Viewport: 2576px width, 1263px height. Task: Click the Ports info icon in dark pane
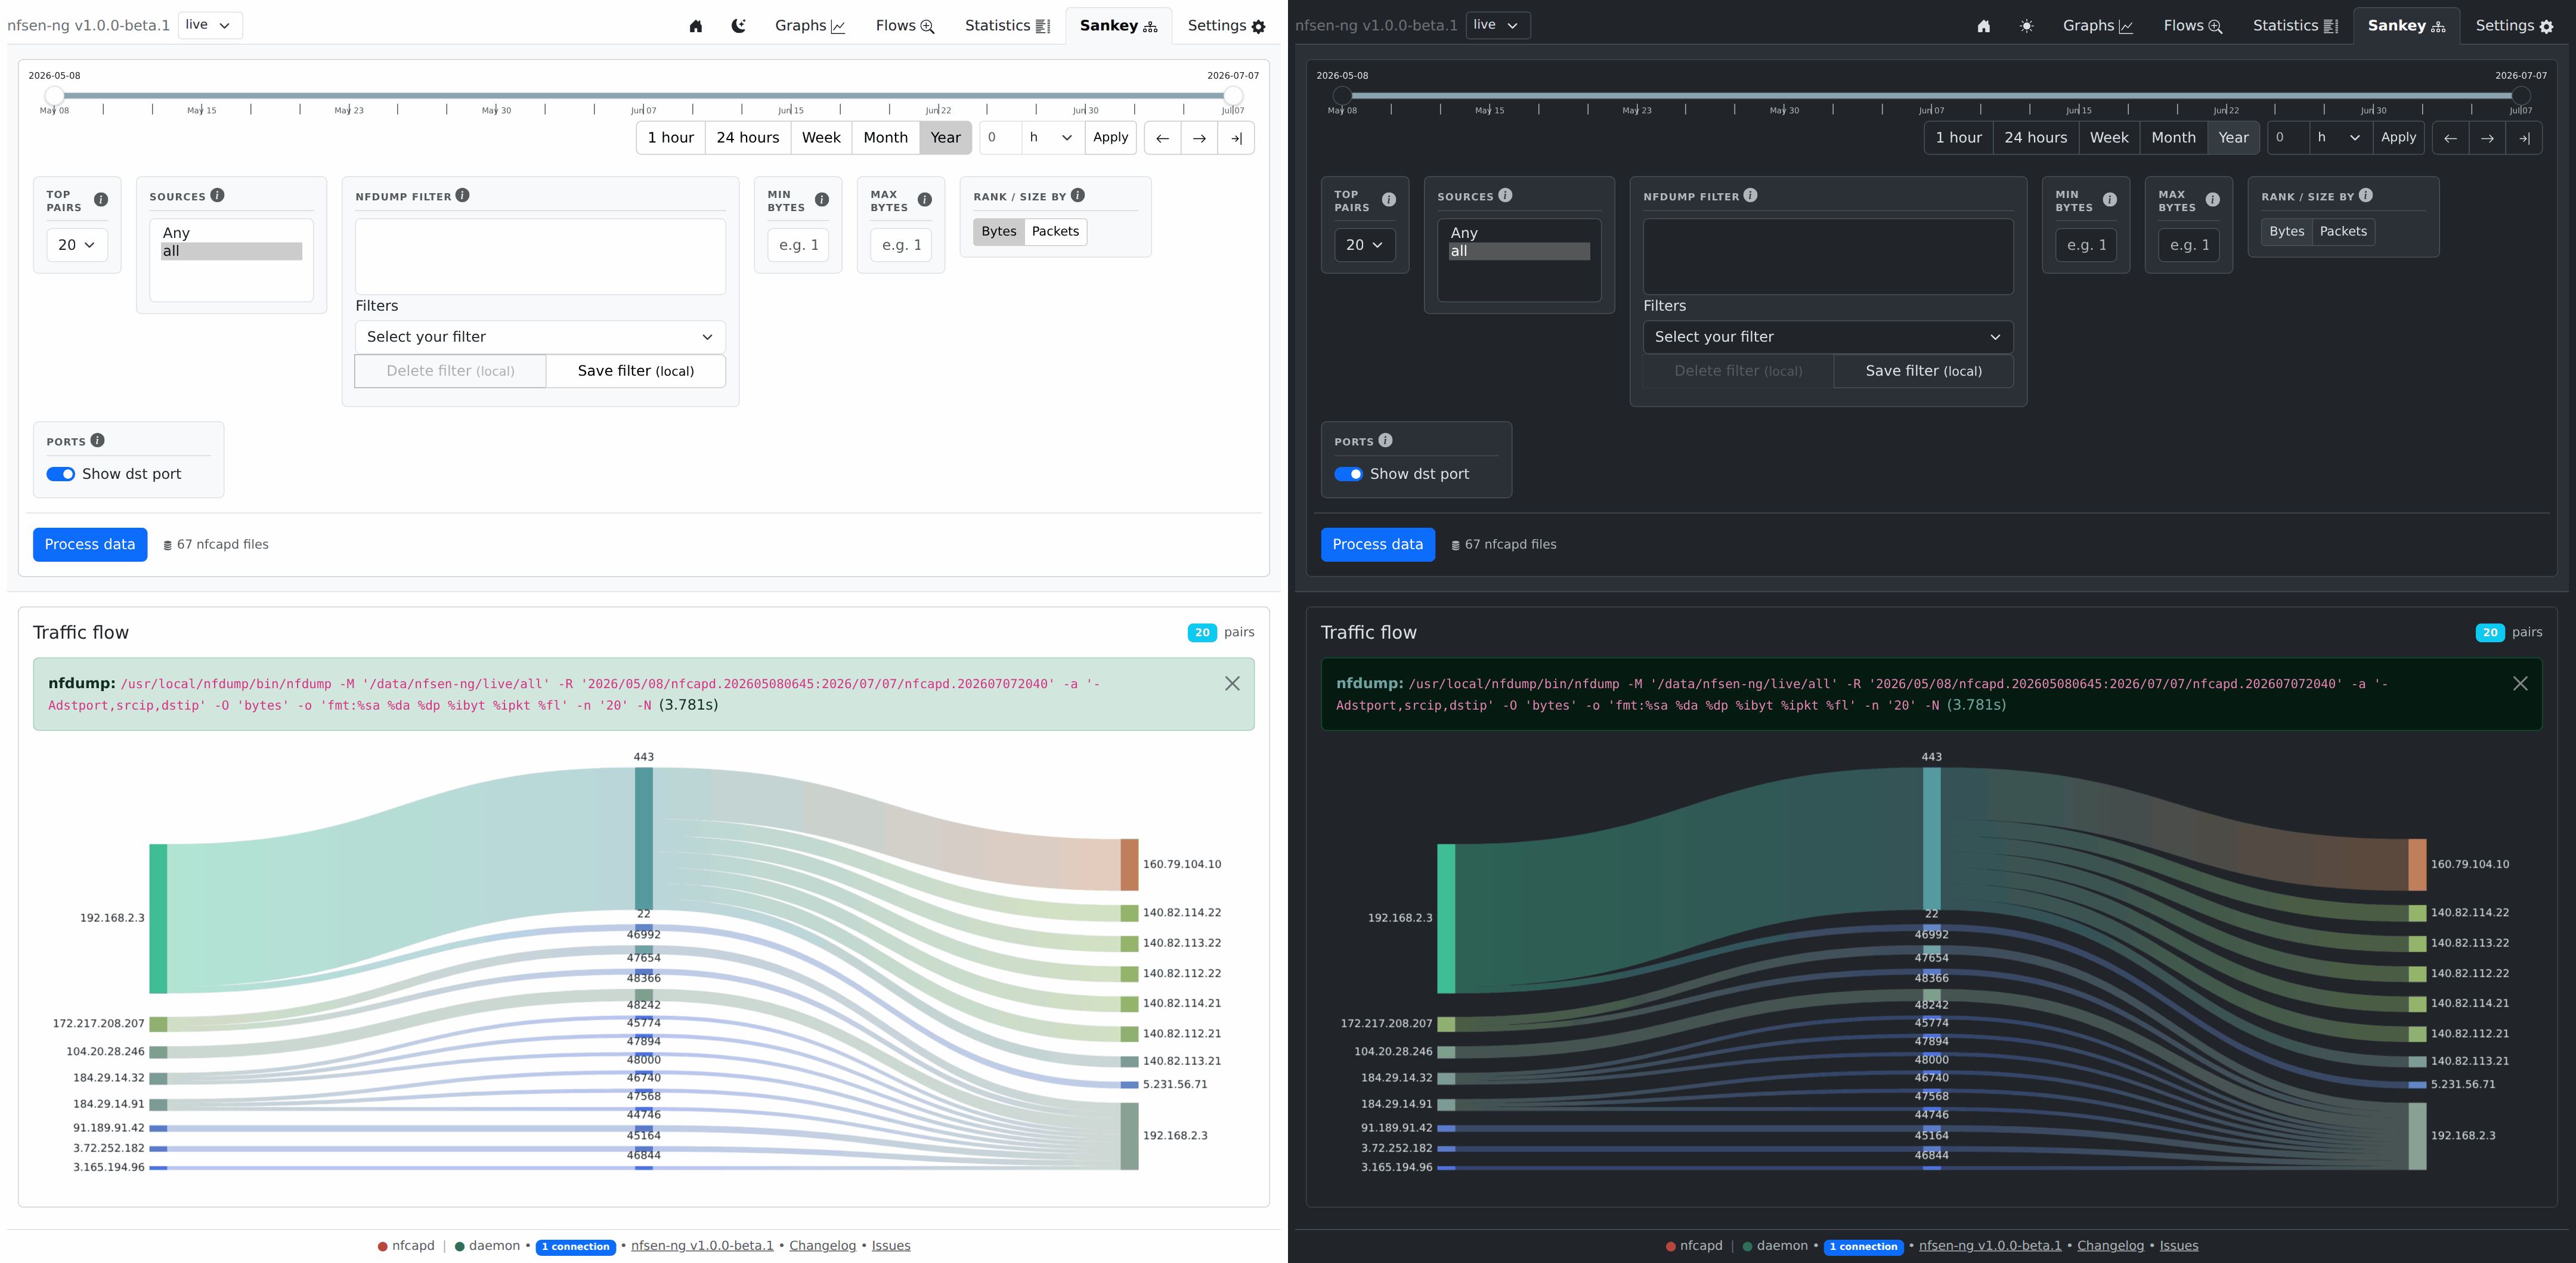coord(1385,440)
